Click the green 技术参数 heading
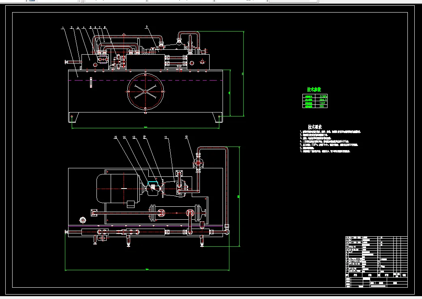Screen dimensions: 422x299 (314, 89)
